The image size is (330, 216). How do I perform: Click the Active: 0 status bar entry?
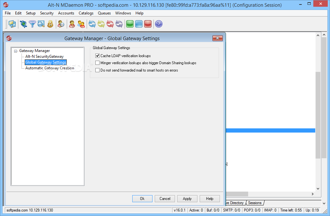tap(196, 210)
